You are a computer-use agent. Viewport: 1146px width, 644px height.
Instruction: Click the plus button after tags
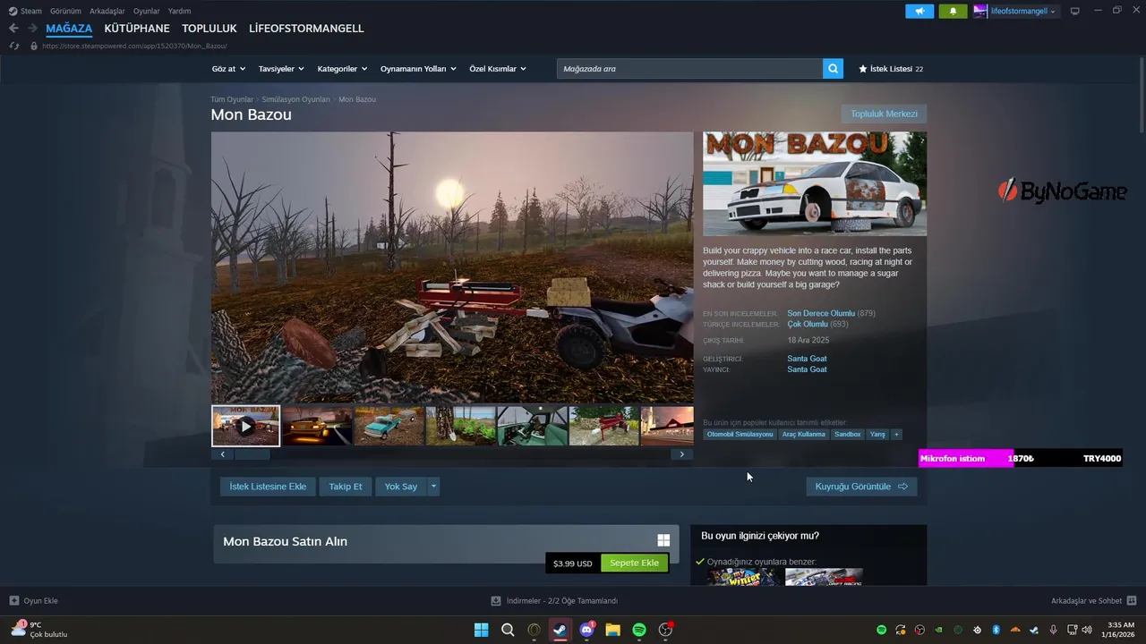896,434
